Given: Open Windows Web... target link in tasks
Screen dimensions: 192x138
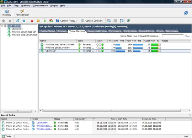Looking at the screenshot, I should (x=44, y=129).
